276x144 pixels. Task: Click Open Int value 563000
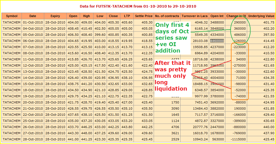pos(218,139)
